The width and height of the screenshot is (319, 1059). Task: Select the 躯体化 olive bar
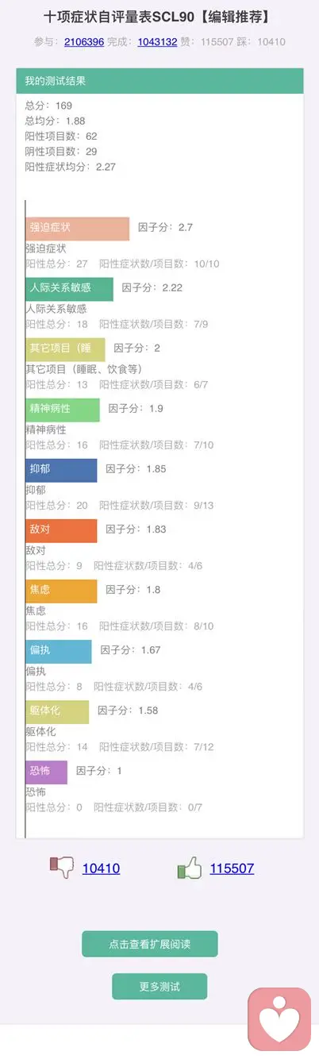(x=57, y=711)
